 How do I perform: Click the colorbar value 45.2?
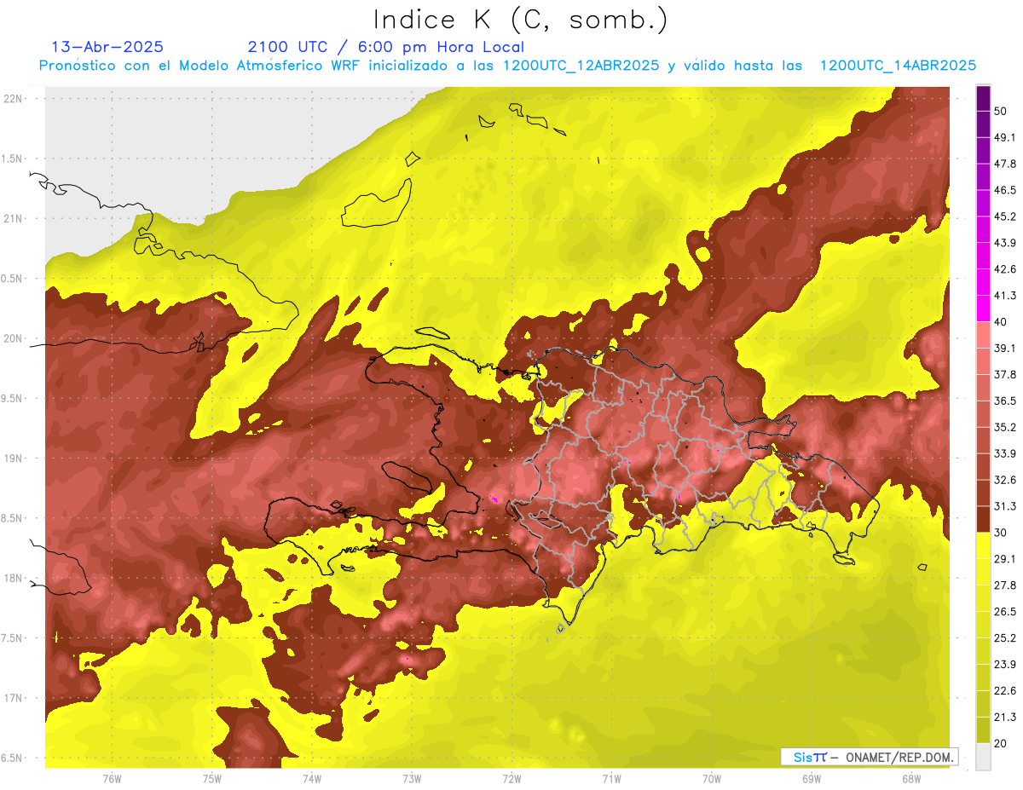pos(1005,216)
